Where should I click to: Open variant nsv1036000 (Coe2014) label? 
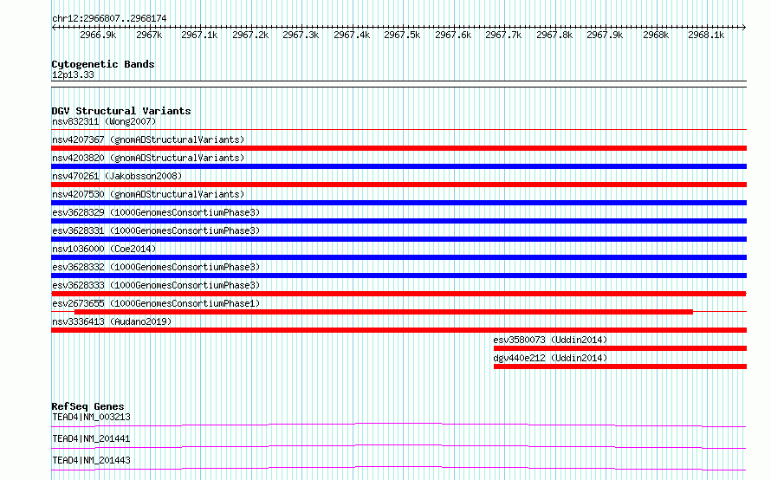tap(104, 249)
